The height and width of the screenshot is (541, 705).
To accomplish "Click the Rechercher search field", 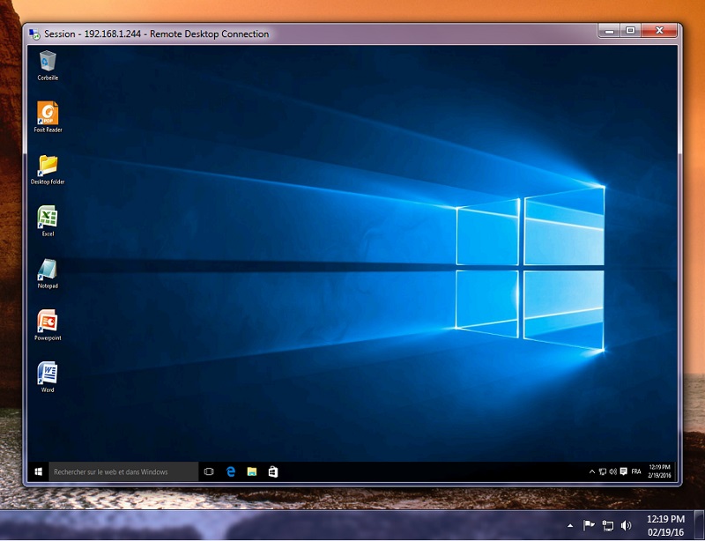I will pos(123,471).
